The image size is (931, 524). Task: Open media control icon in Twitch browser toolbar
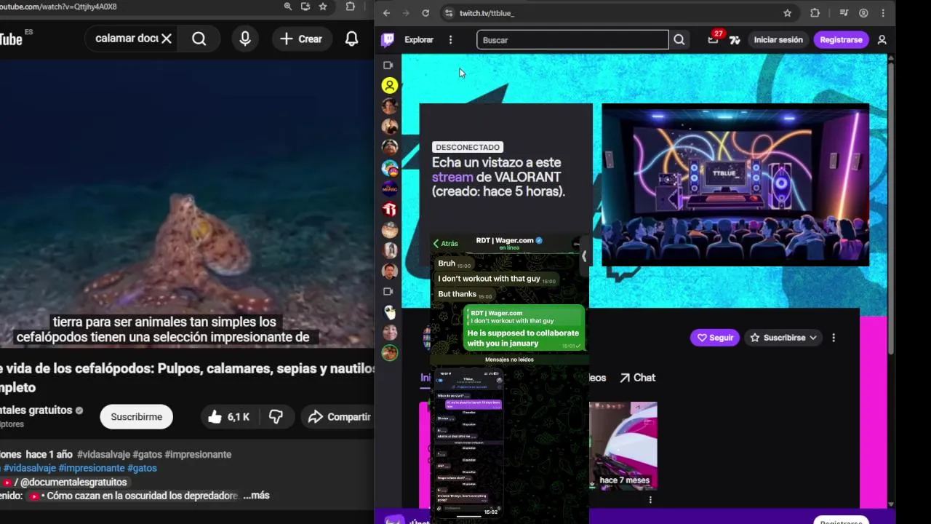pyautogui.click(x=844, y=13)
